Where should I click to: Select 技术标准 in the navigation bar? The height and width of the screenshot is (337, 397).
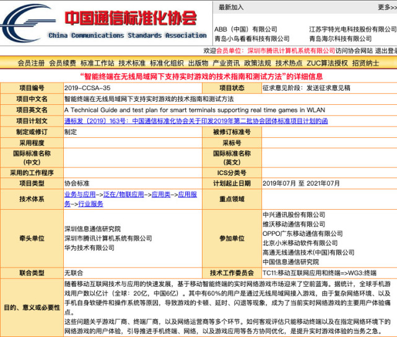pyautogui.click(x=132, y=63)
